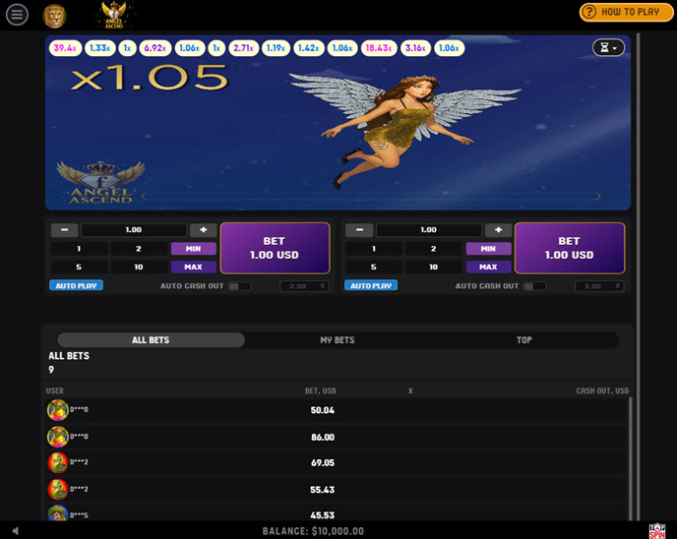The image size is (677, 539).
Task: Expand the round history dropdown
Action: tap(608, 48)
